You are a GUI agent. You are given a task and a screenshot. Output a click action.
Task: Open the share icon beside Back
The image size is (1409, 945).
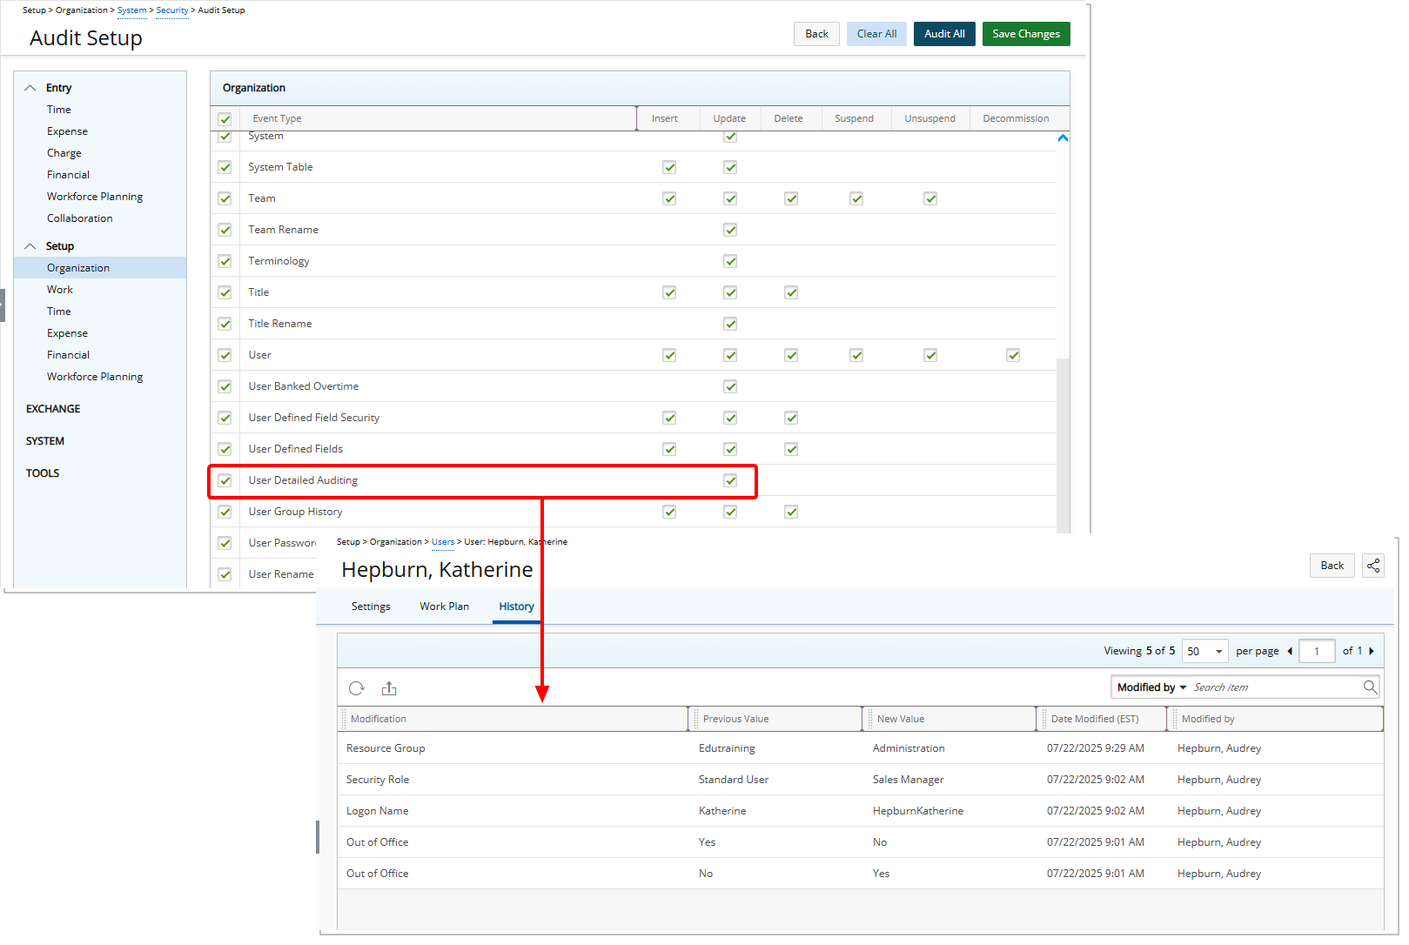point(1373,566)
